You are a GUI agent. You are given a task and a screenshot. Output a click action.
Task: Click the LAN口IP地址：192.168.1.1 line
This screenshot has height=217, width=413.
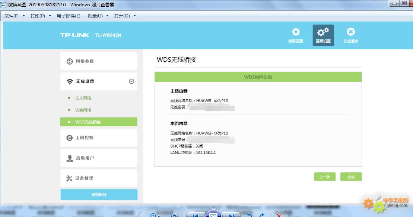[x=193, y=152]
